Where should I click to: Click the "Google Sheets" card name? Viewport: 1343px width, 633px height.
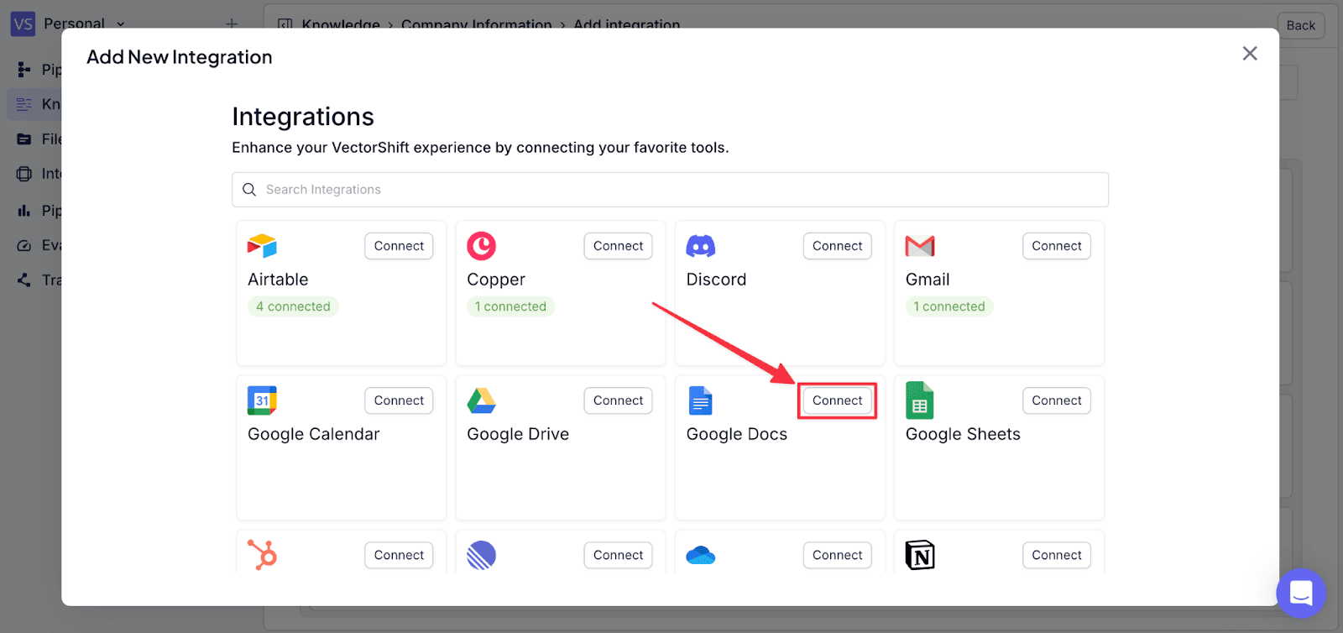(963, 434)
